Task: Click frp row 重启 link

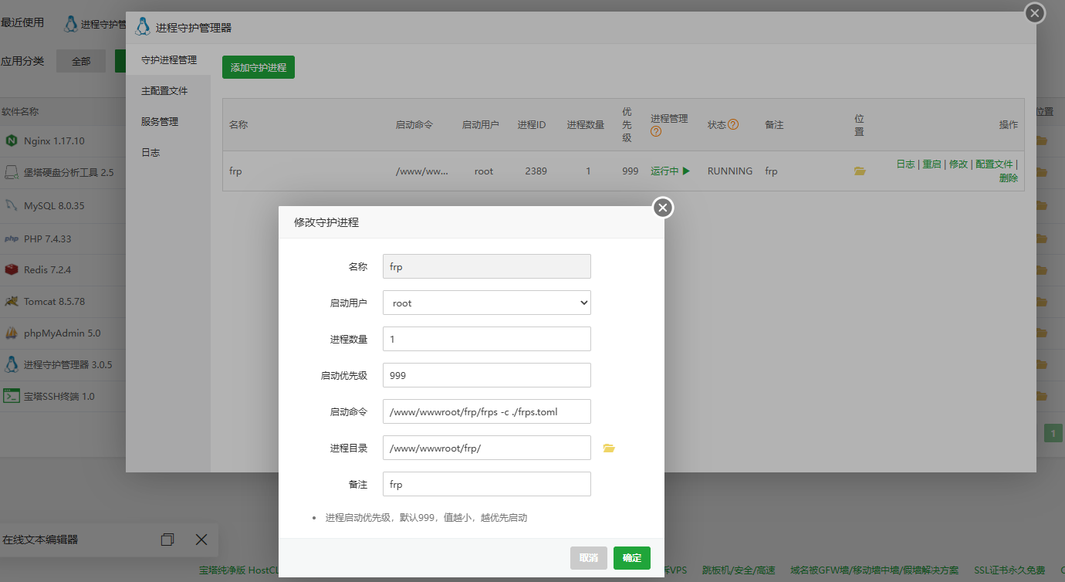Action: click(931, 164)
